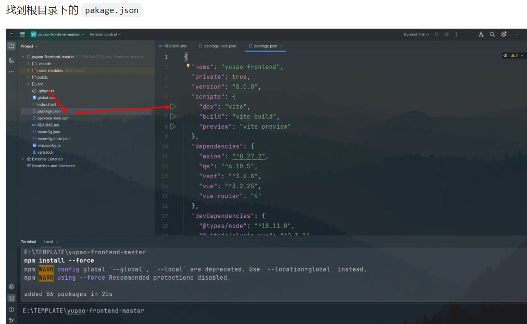The height and width of the screenshot is (324, 527).
Task: Toggle the inspection eye highlight icon
Action: coord(505,56)
